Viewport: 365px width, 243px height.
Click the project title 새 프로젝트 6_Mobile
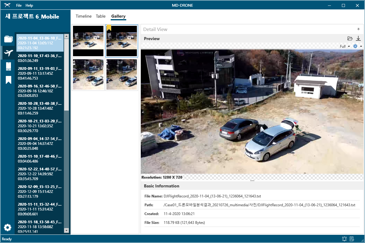point(32,17)
